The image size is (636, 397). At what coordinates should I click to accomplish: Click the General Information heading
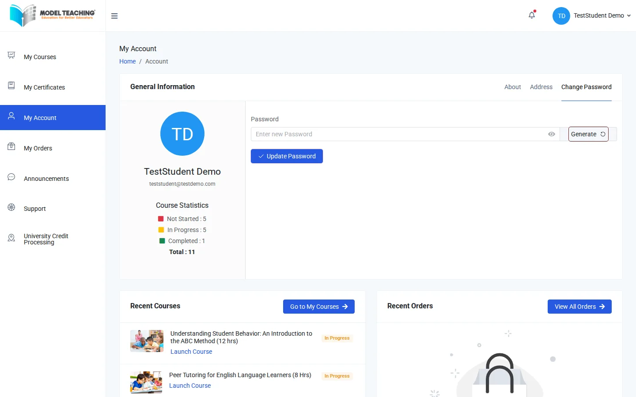[163, 87]
